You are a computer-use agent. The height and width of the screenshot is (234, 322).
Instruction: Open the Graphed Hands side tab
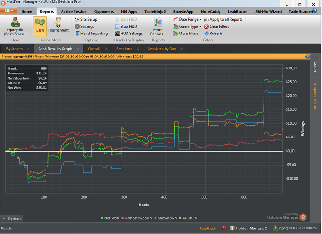tap(315, 96)
